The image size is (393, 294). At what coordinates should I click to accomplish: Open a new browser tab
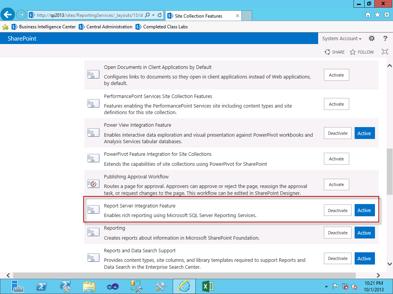[247, 16]
